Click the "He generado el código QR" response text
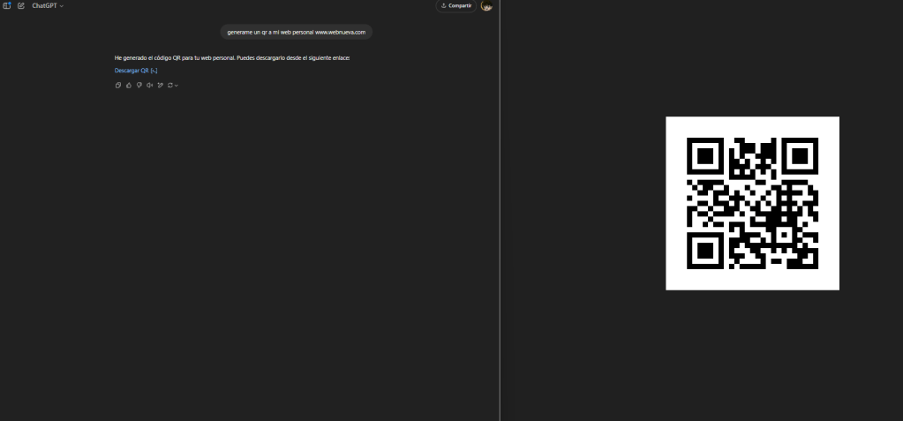The width and height of the screenshot is (903, 421). (x=232, y=58)
